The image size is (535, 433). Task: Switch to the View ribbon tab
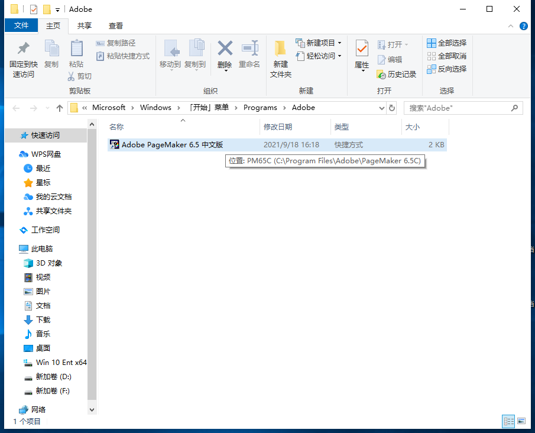[116, 26]
